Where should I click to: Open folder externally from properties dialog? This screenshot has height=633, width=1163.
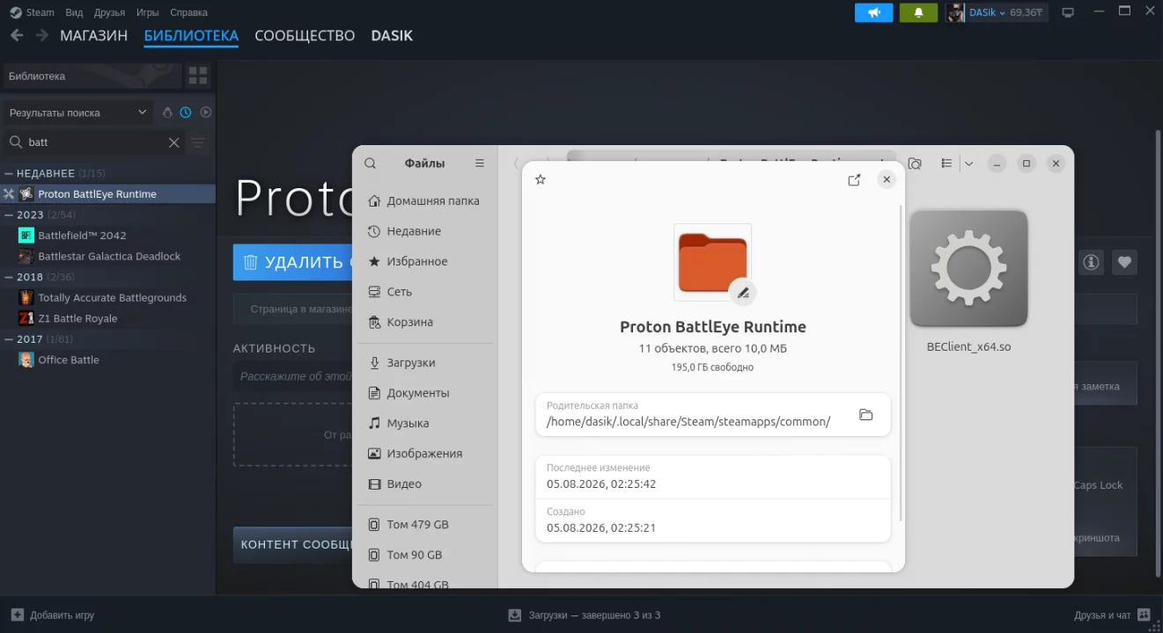tap(854, 179)
